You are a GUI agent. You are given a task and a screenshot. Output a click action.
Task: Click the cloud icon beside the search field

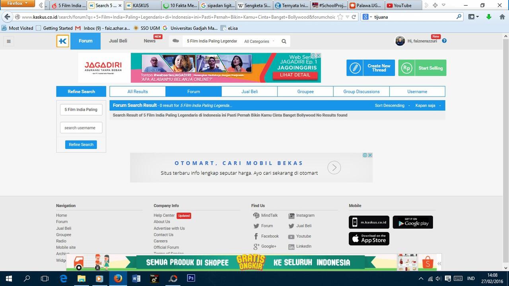point(175,41)
